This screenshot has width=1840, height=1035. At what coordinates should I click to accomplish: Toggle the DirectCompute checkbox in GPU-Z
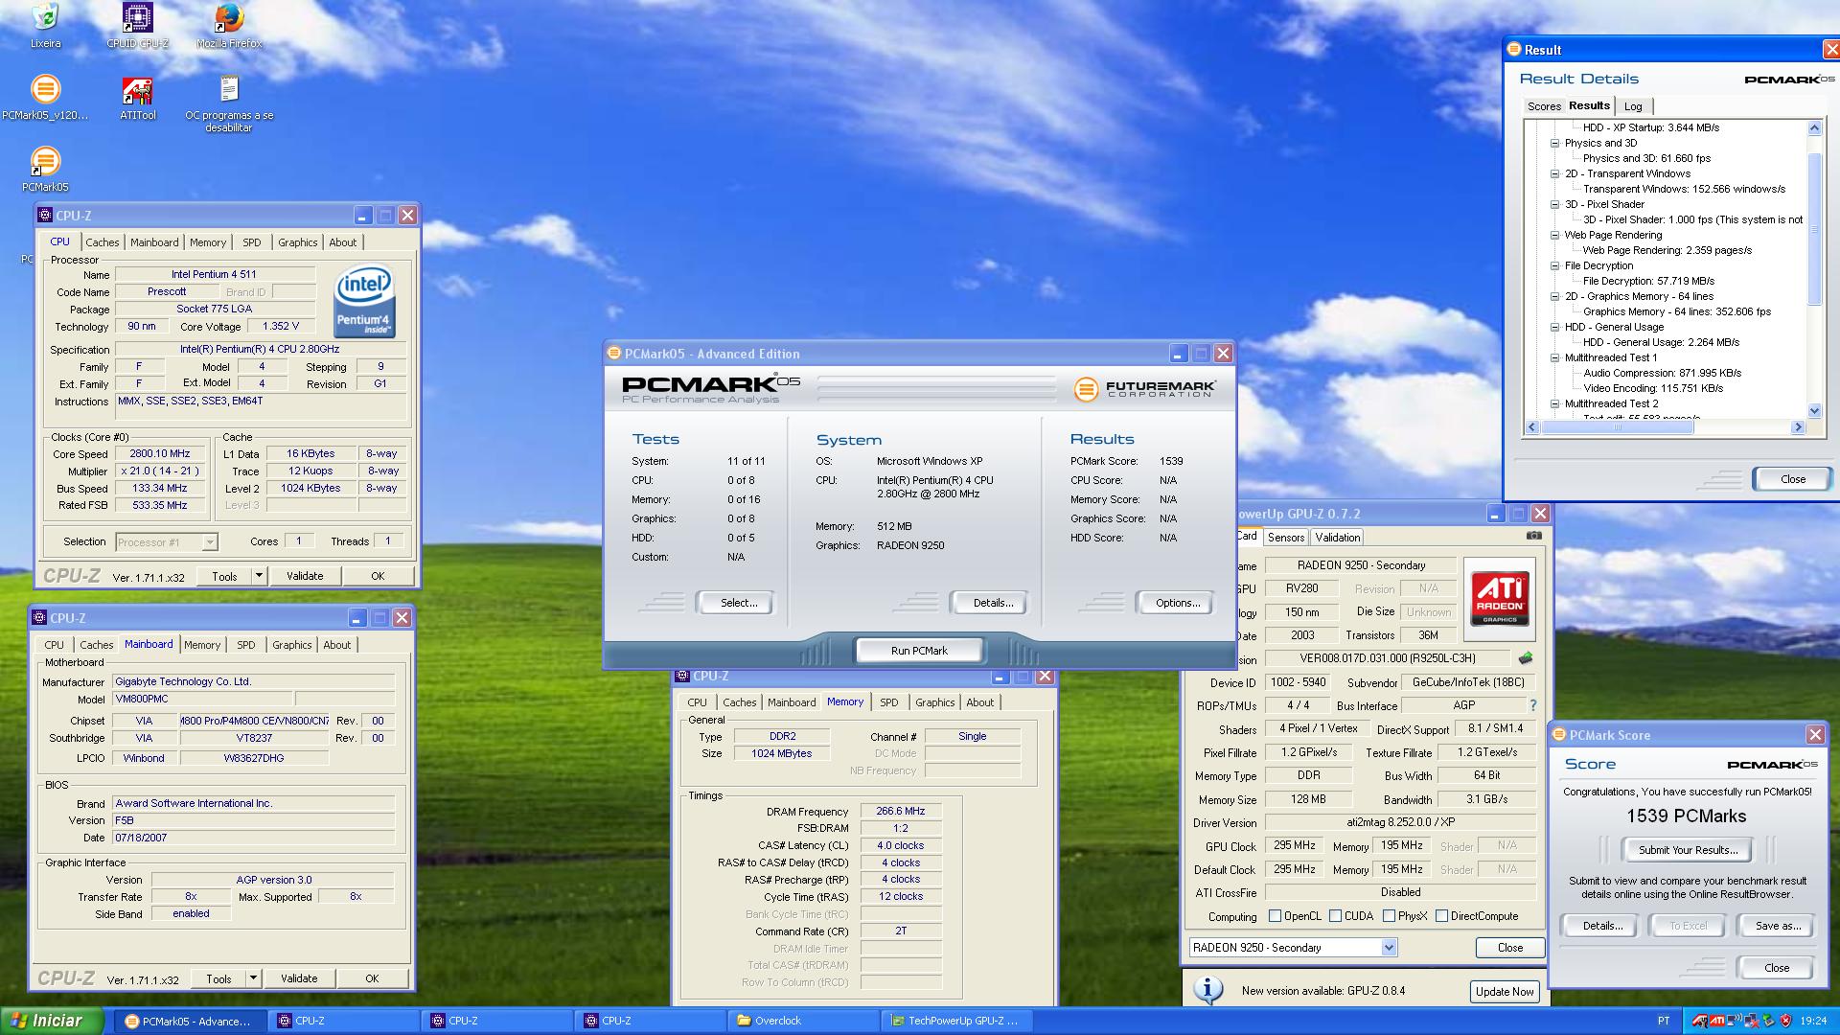1441,916
